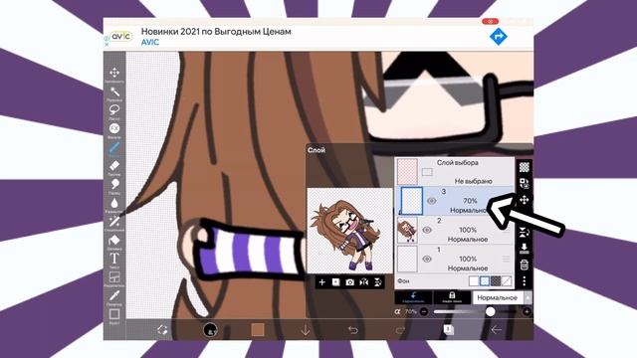Choose the diagonal-slash background option
The image size is (637, 358).
click(x=507, y=280)
